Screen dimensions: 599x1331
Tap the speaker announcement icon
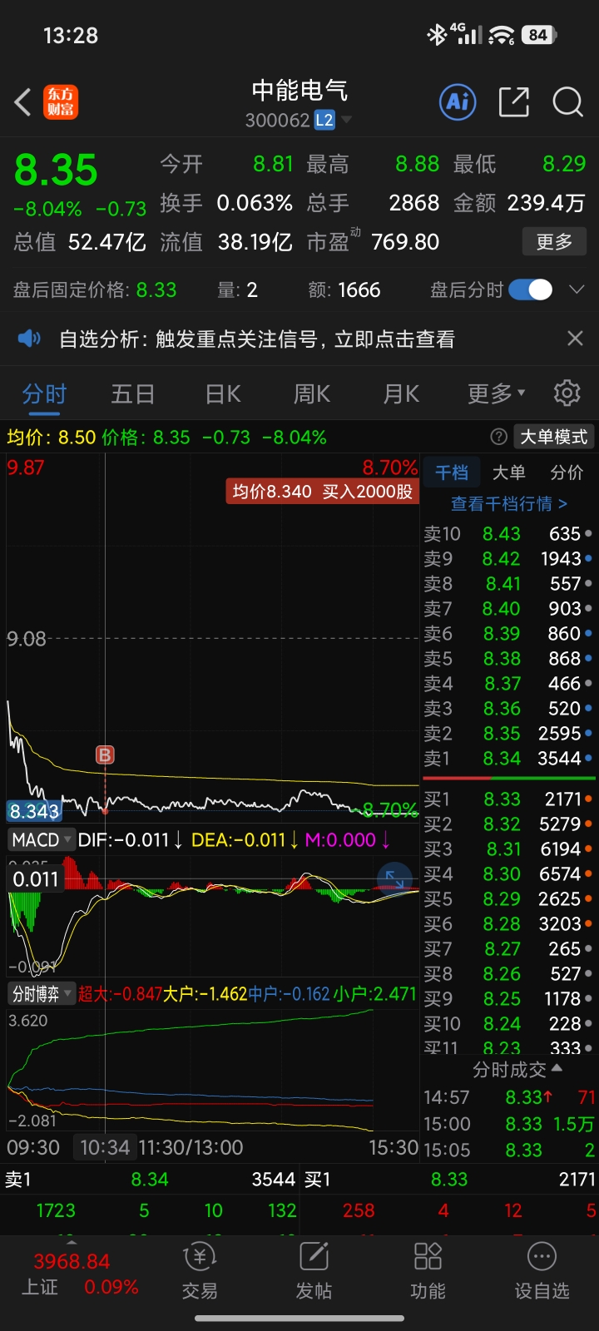coord(29,339)
